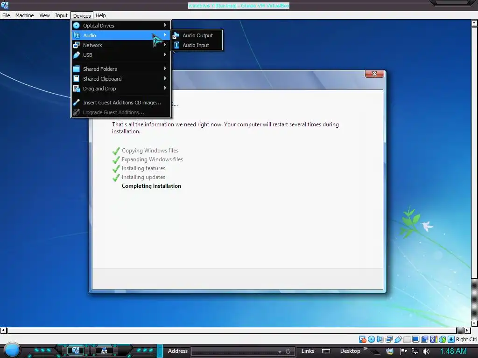Click the Audio menu entry icon
Viewport: 478px width, 358px height.
pyautogui.click(x=77, y=35)
